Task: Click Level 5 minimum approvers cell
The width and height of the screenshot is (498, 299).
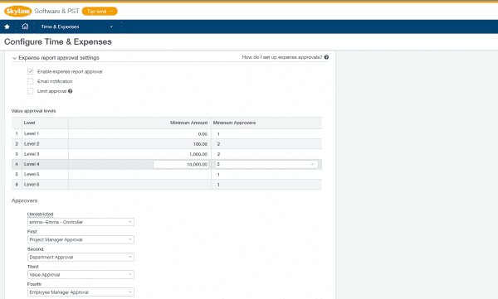Action: point(266,175)
